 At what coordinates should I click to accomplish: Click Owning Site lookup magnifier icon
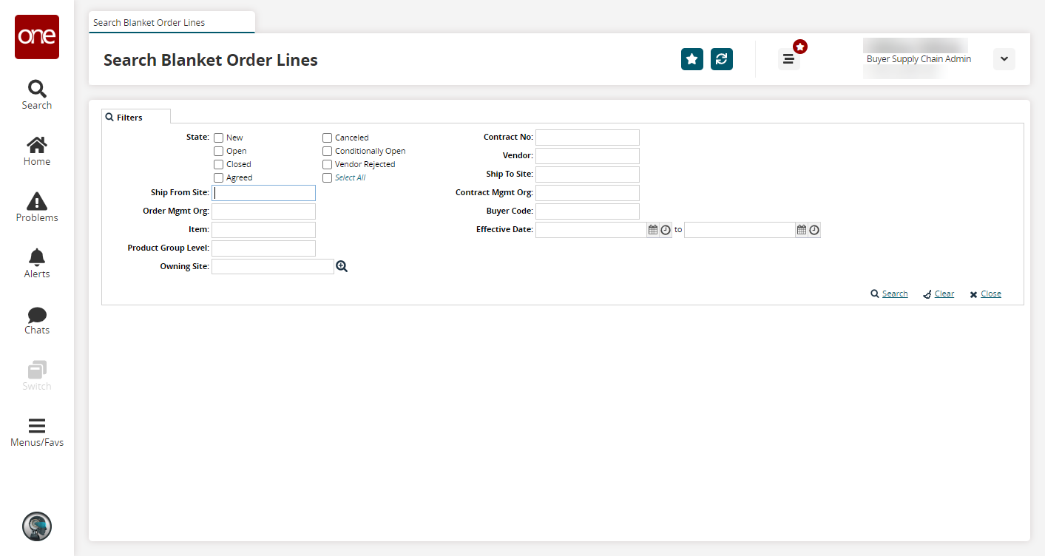[x=342, y=266]
